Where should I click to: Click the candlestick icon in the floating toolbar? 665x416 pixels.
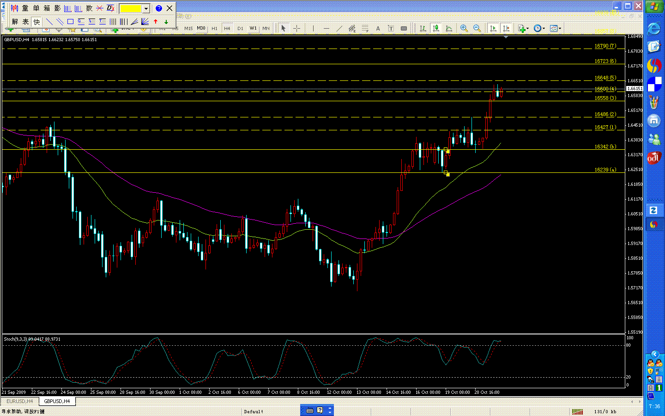(x=14, y=8)
